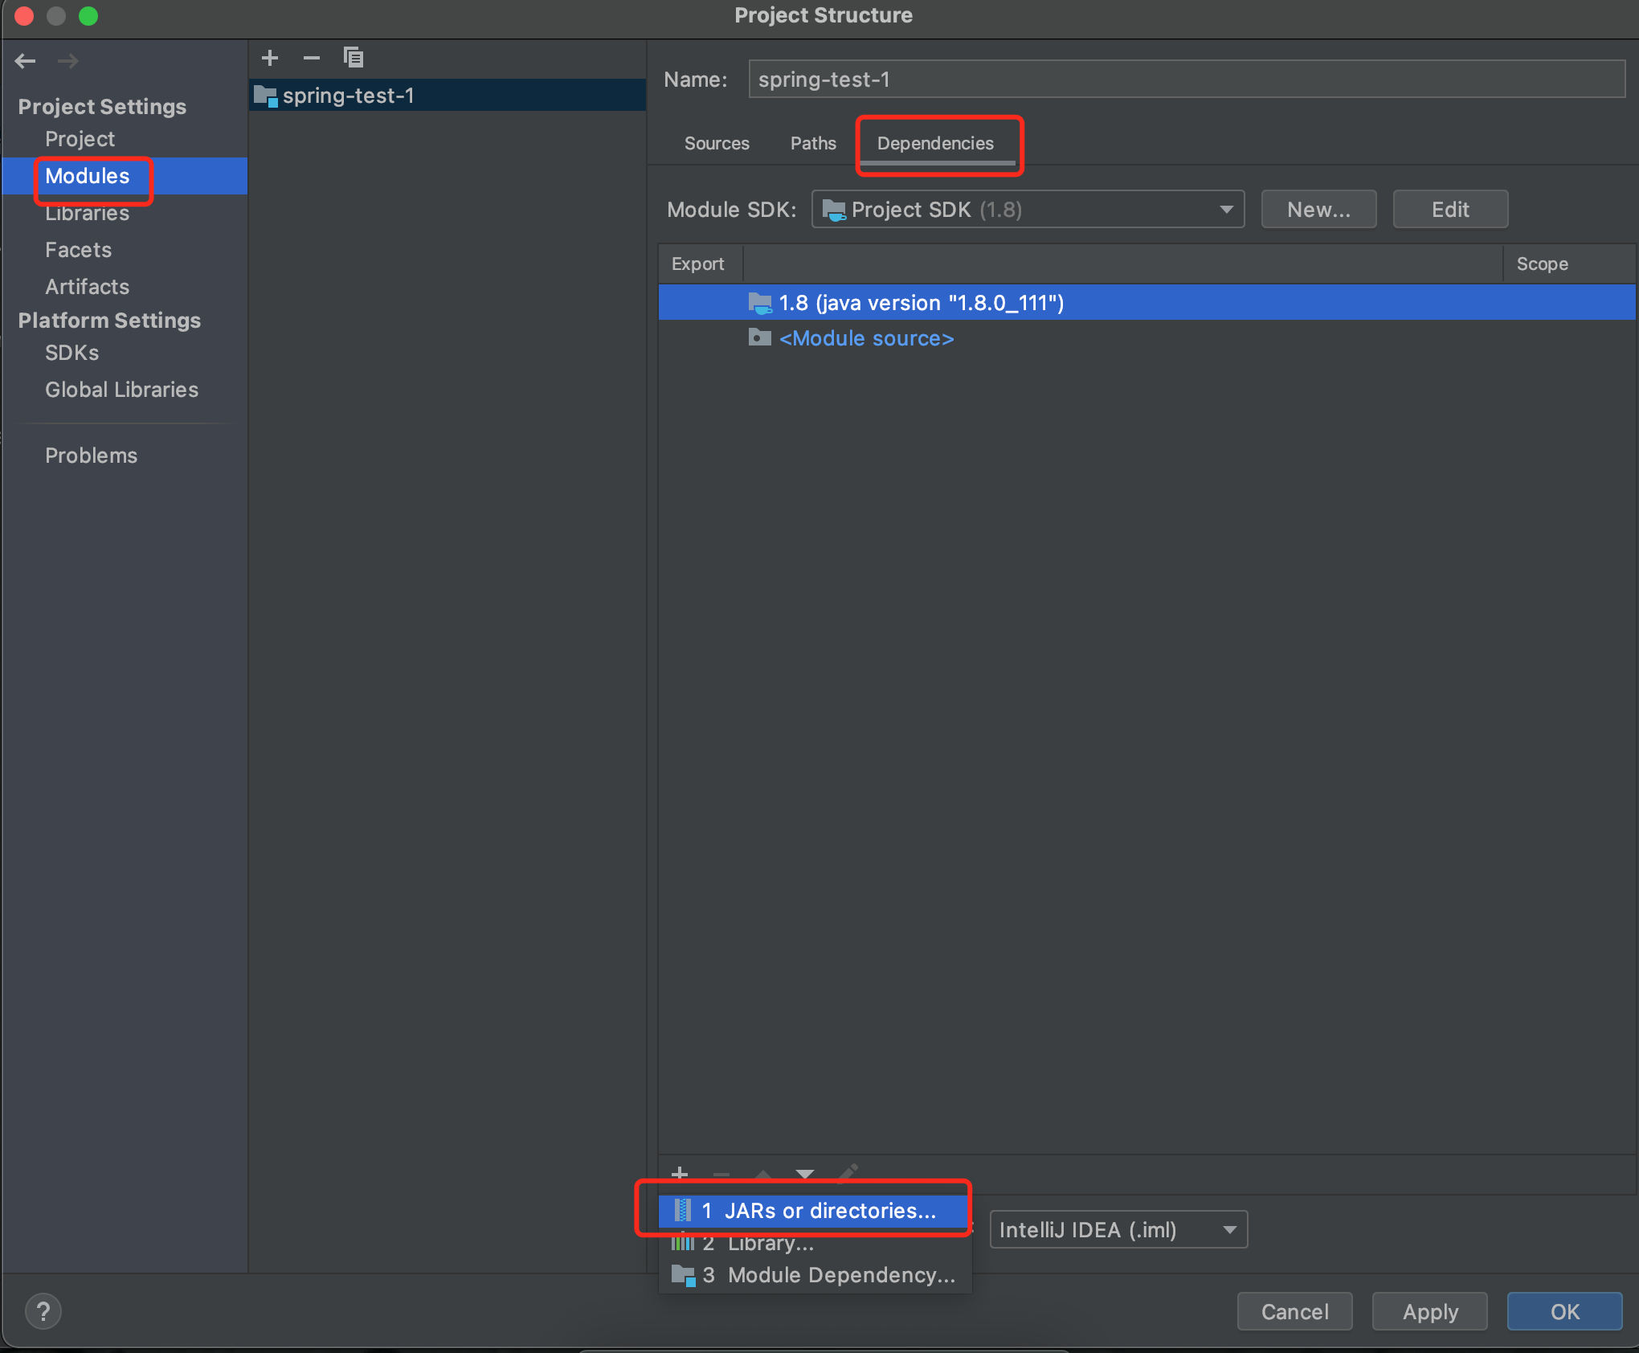Click into the module Name field
This screenshot has height=1353, width=1639.
click(x=1186, y=80)
